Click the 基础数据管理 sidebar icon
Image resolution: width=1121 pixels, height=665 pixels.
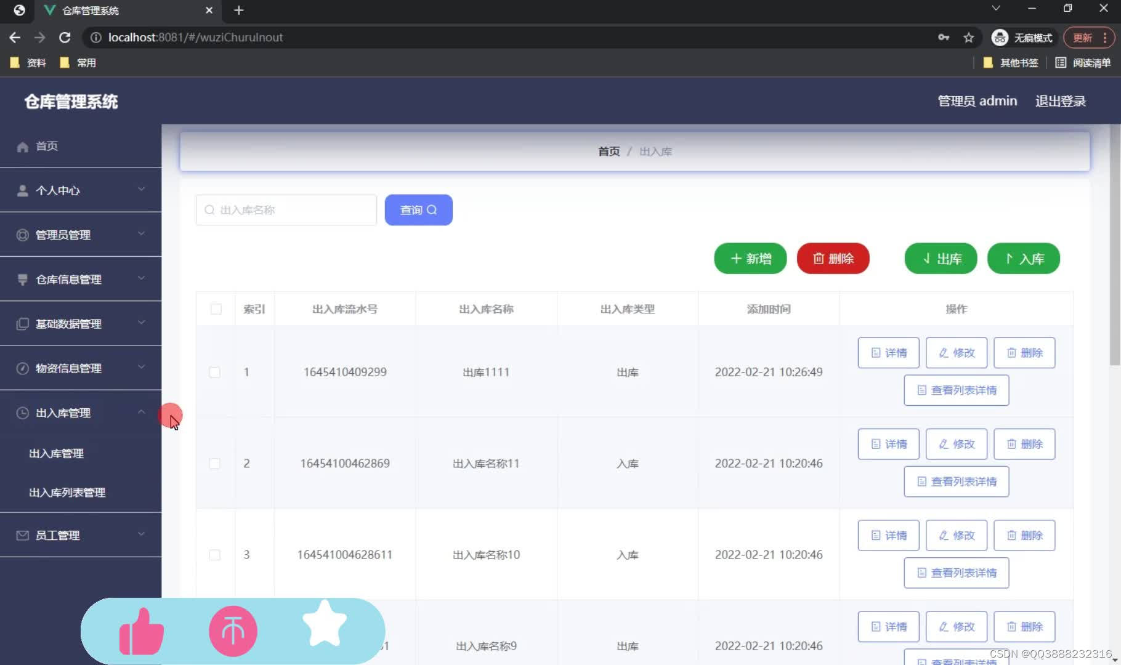point(22,323)
